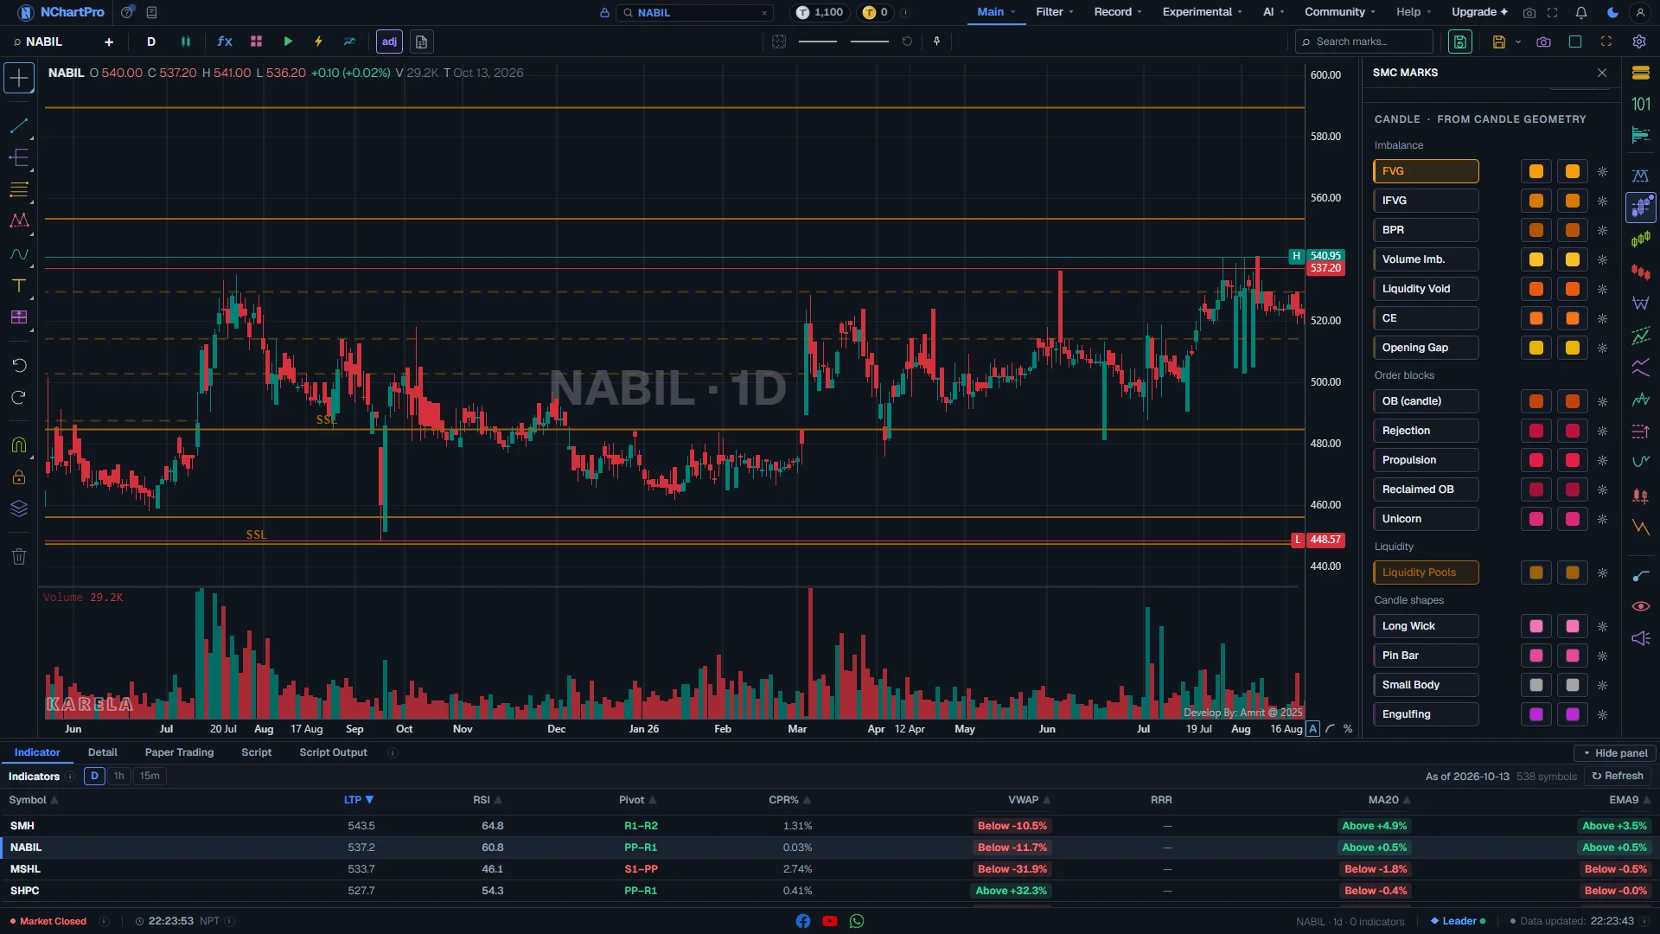Viewport: 1660px width, 934px height.
Task: Take a chart snapshot with camera icon
Action: pyautogui.click(x=1543, y=42)
